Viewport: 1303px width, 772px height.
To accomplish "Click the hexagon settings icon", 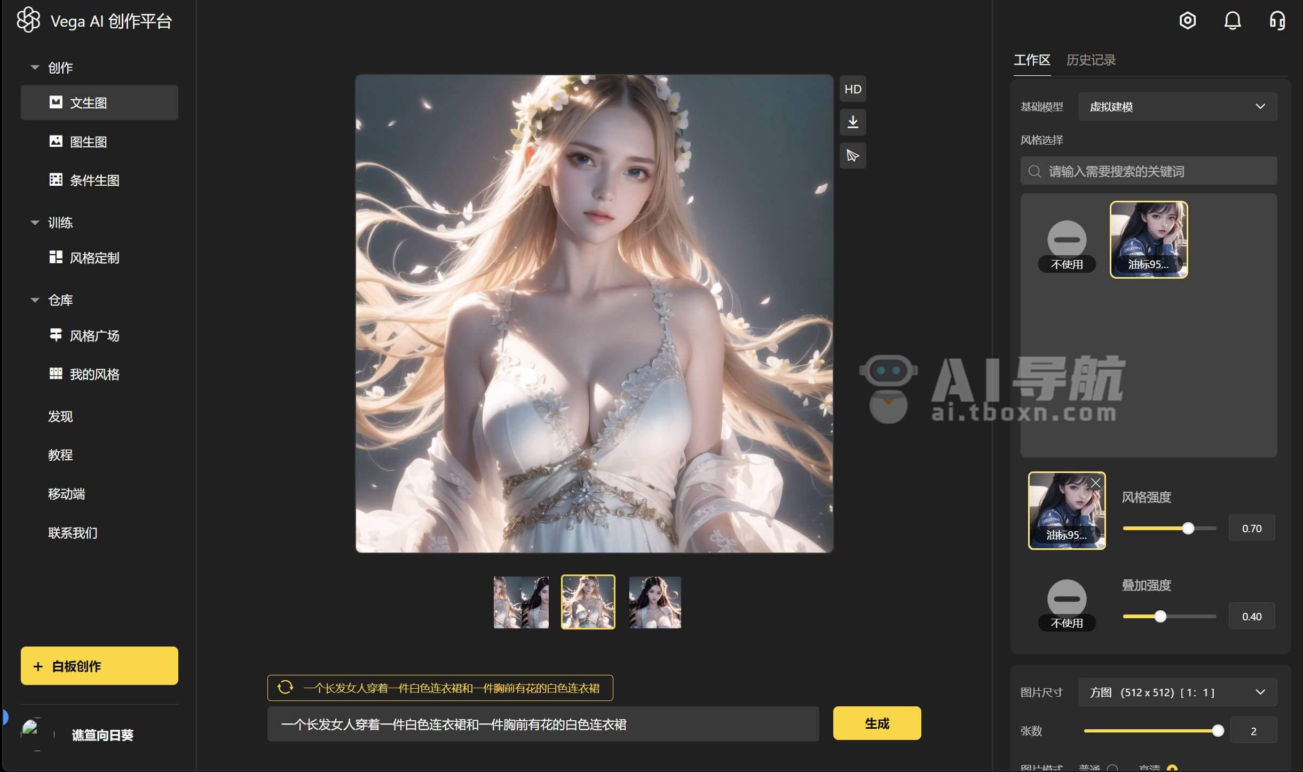I will [x=1187, y=21].
